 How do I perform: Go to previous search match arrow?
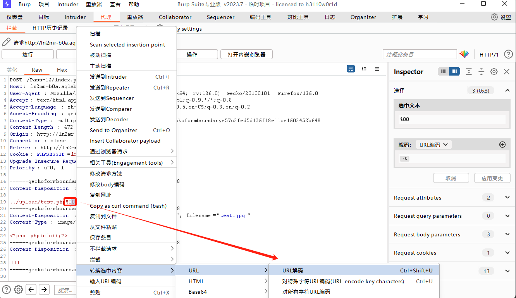(31, 289)
